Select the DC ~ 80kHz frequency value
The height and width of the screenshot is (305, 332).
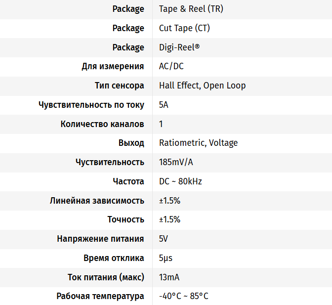pyautogui.click(x=180, y=181)
